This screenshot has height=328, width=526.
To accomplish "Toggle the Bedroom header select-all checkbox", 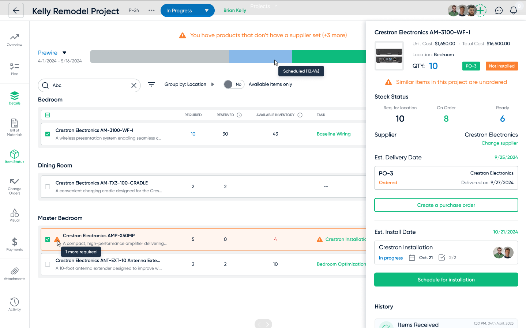I will (x=48, y=115).
